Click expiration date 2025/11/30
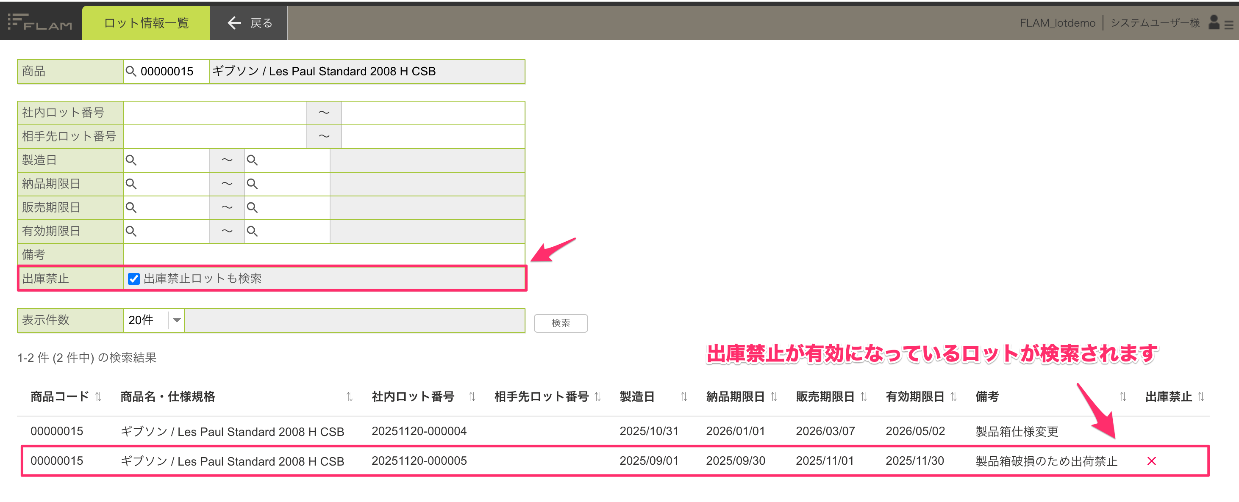The image size is (1239, 502). click(x=915, y=461)
